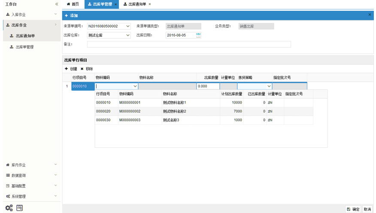Click 测试物料名称2 in the list
376x213 pixels.
tap(174, 111)
